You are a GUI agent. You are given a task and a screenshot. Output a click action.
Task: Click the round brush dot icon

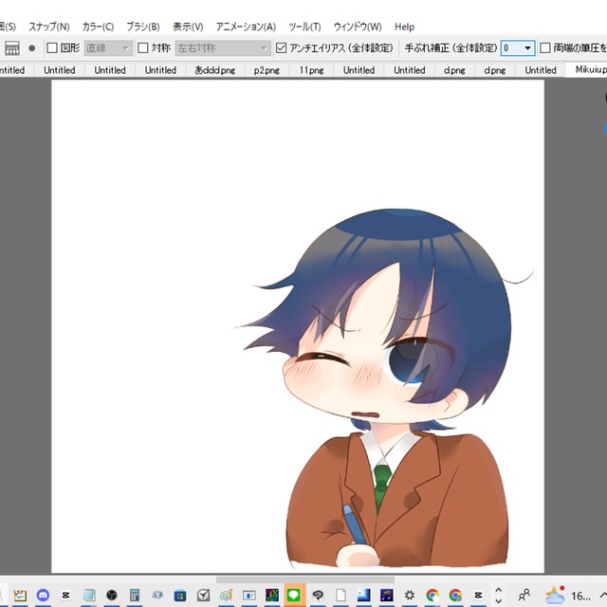[31, 47]
